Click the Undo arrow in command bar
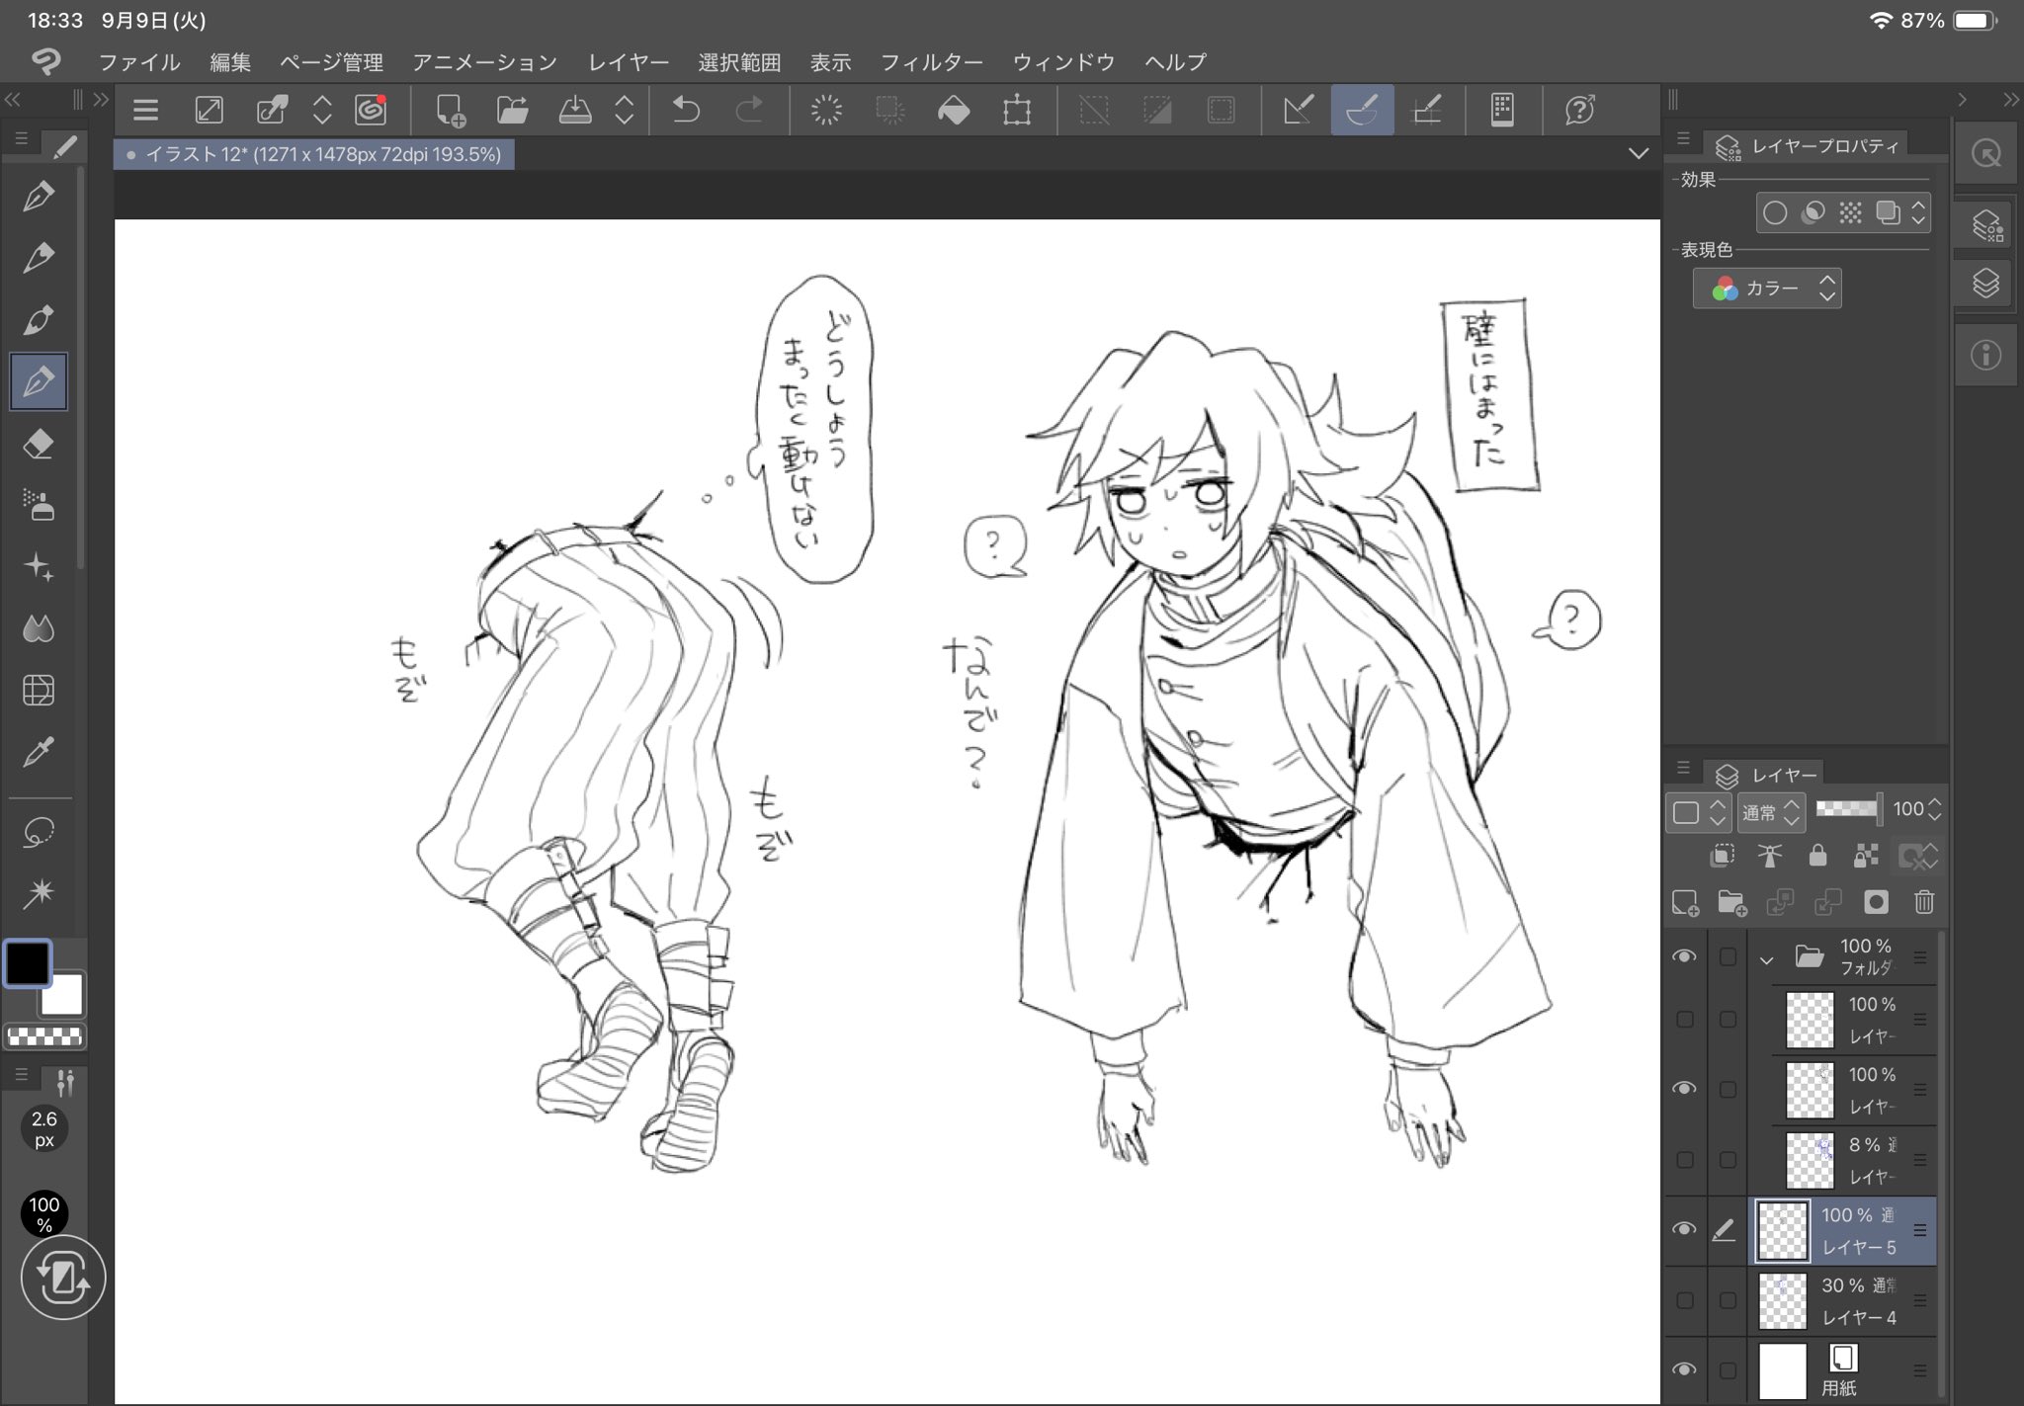The width and height of the screenshot is (2024, 1406). pos(686,110)
